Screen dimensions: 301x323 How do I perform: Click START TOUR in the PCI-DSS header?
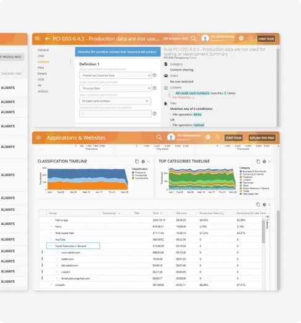tap(266, 39)
